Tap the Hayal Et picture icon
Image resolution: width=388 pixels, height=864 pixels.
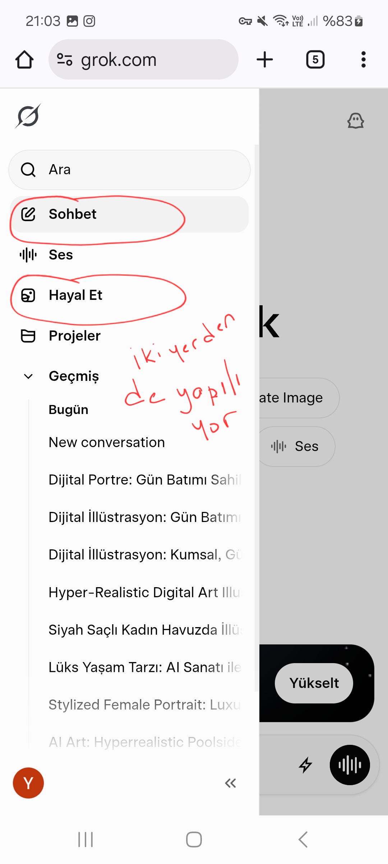(x=28, y=295)
